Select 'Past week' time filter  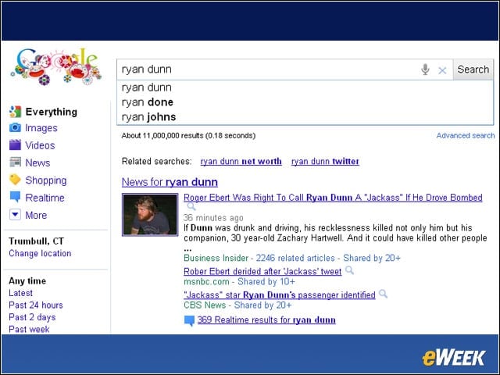pos(29,330)
